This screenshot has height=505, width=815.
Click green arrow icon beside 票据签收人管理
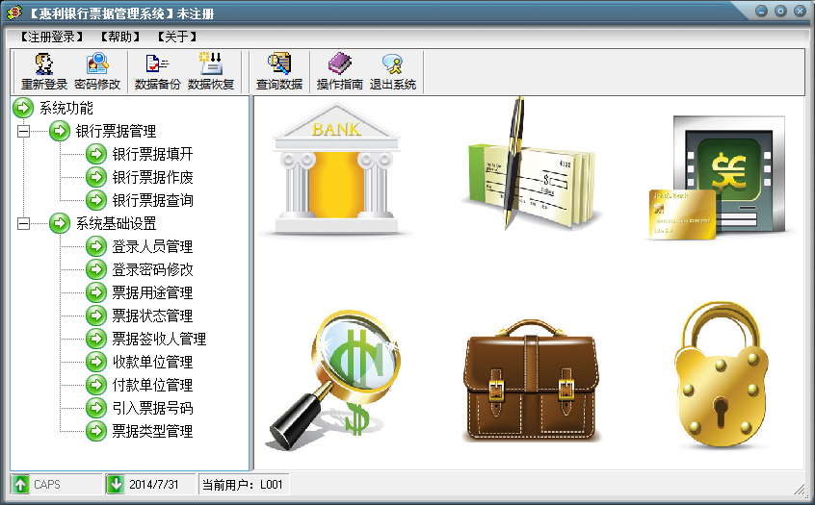[x=96, y=339]
